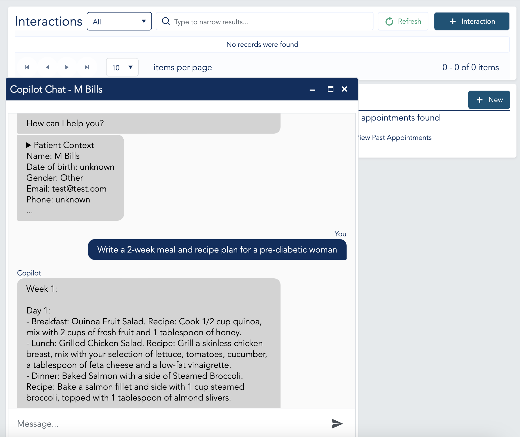This screenshot has width=520, height=437.
Task: Click the previous page arrow icon
Action: (x=47, y=67)
